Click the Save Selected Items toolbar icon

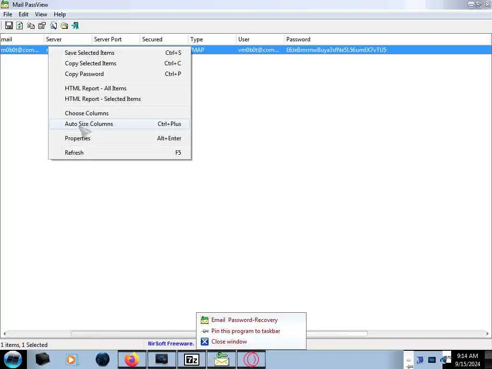(9, 25)
